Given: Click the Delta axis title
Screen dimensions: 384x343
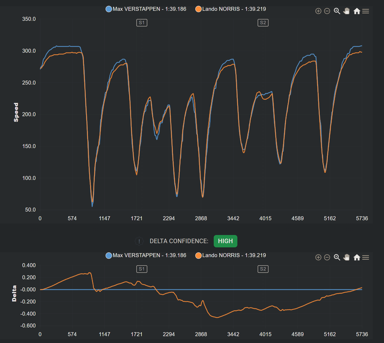Looking at the screenshot, I should coord(14,293).
